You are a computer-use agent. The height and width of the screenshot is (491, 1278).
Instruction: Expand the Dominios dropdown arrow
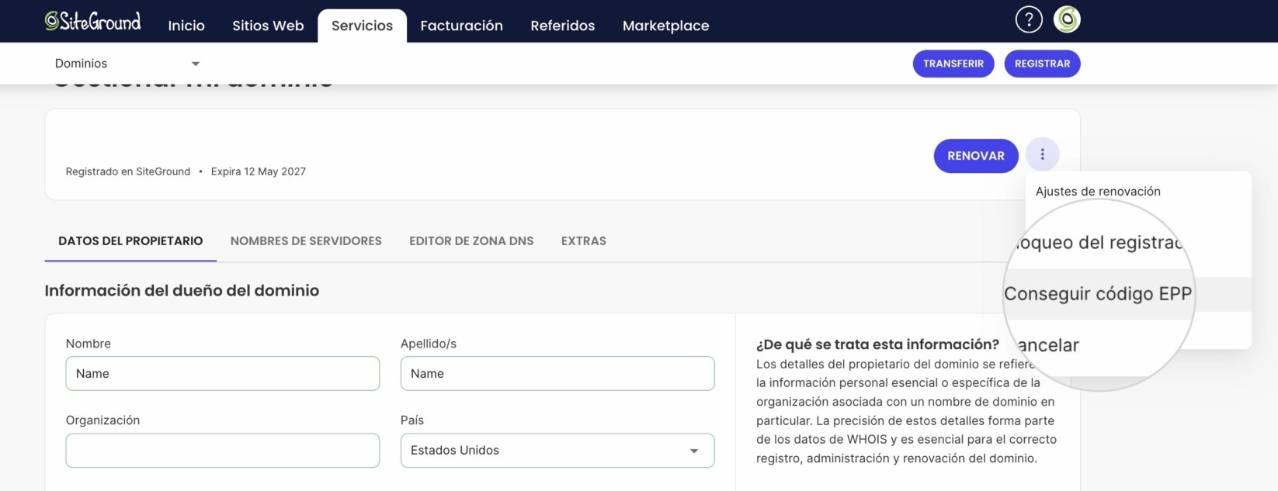click(x=196, y=64)
